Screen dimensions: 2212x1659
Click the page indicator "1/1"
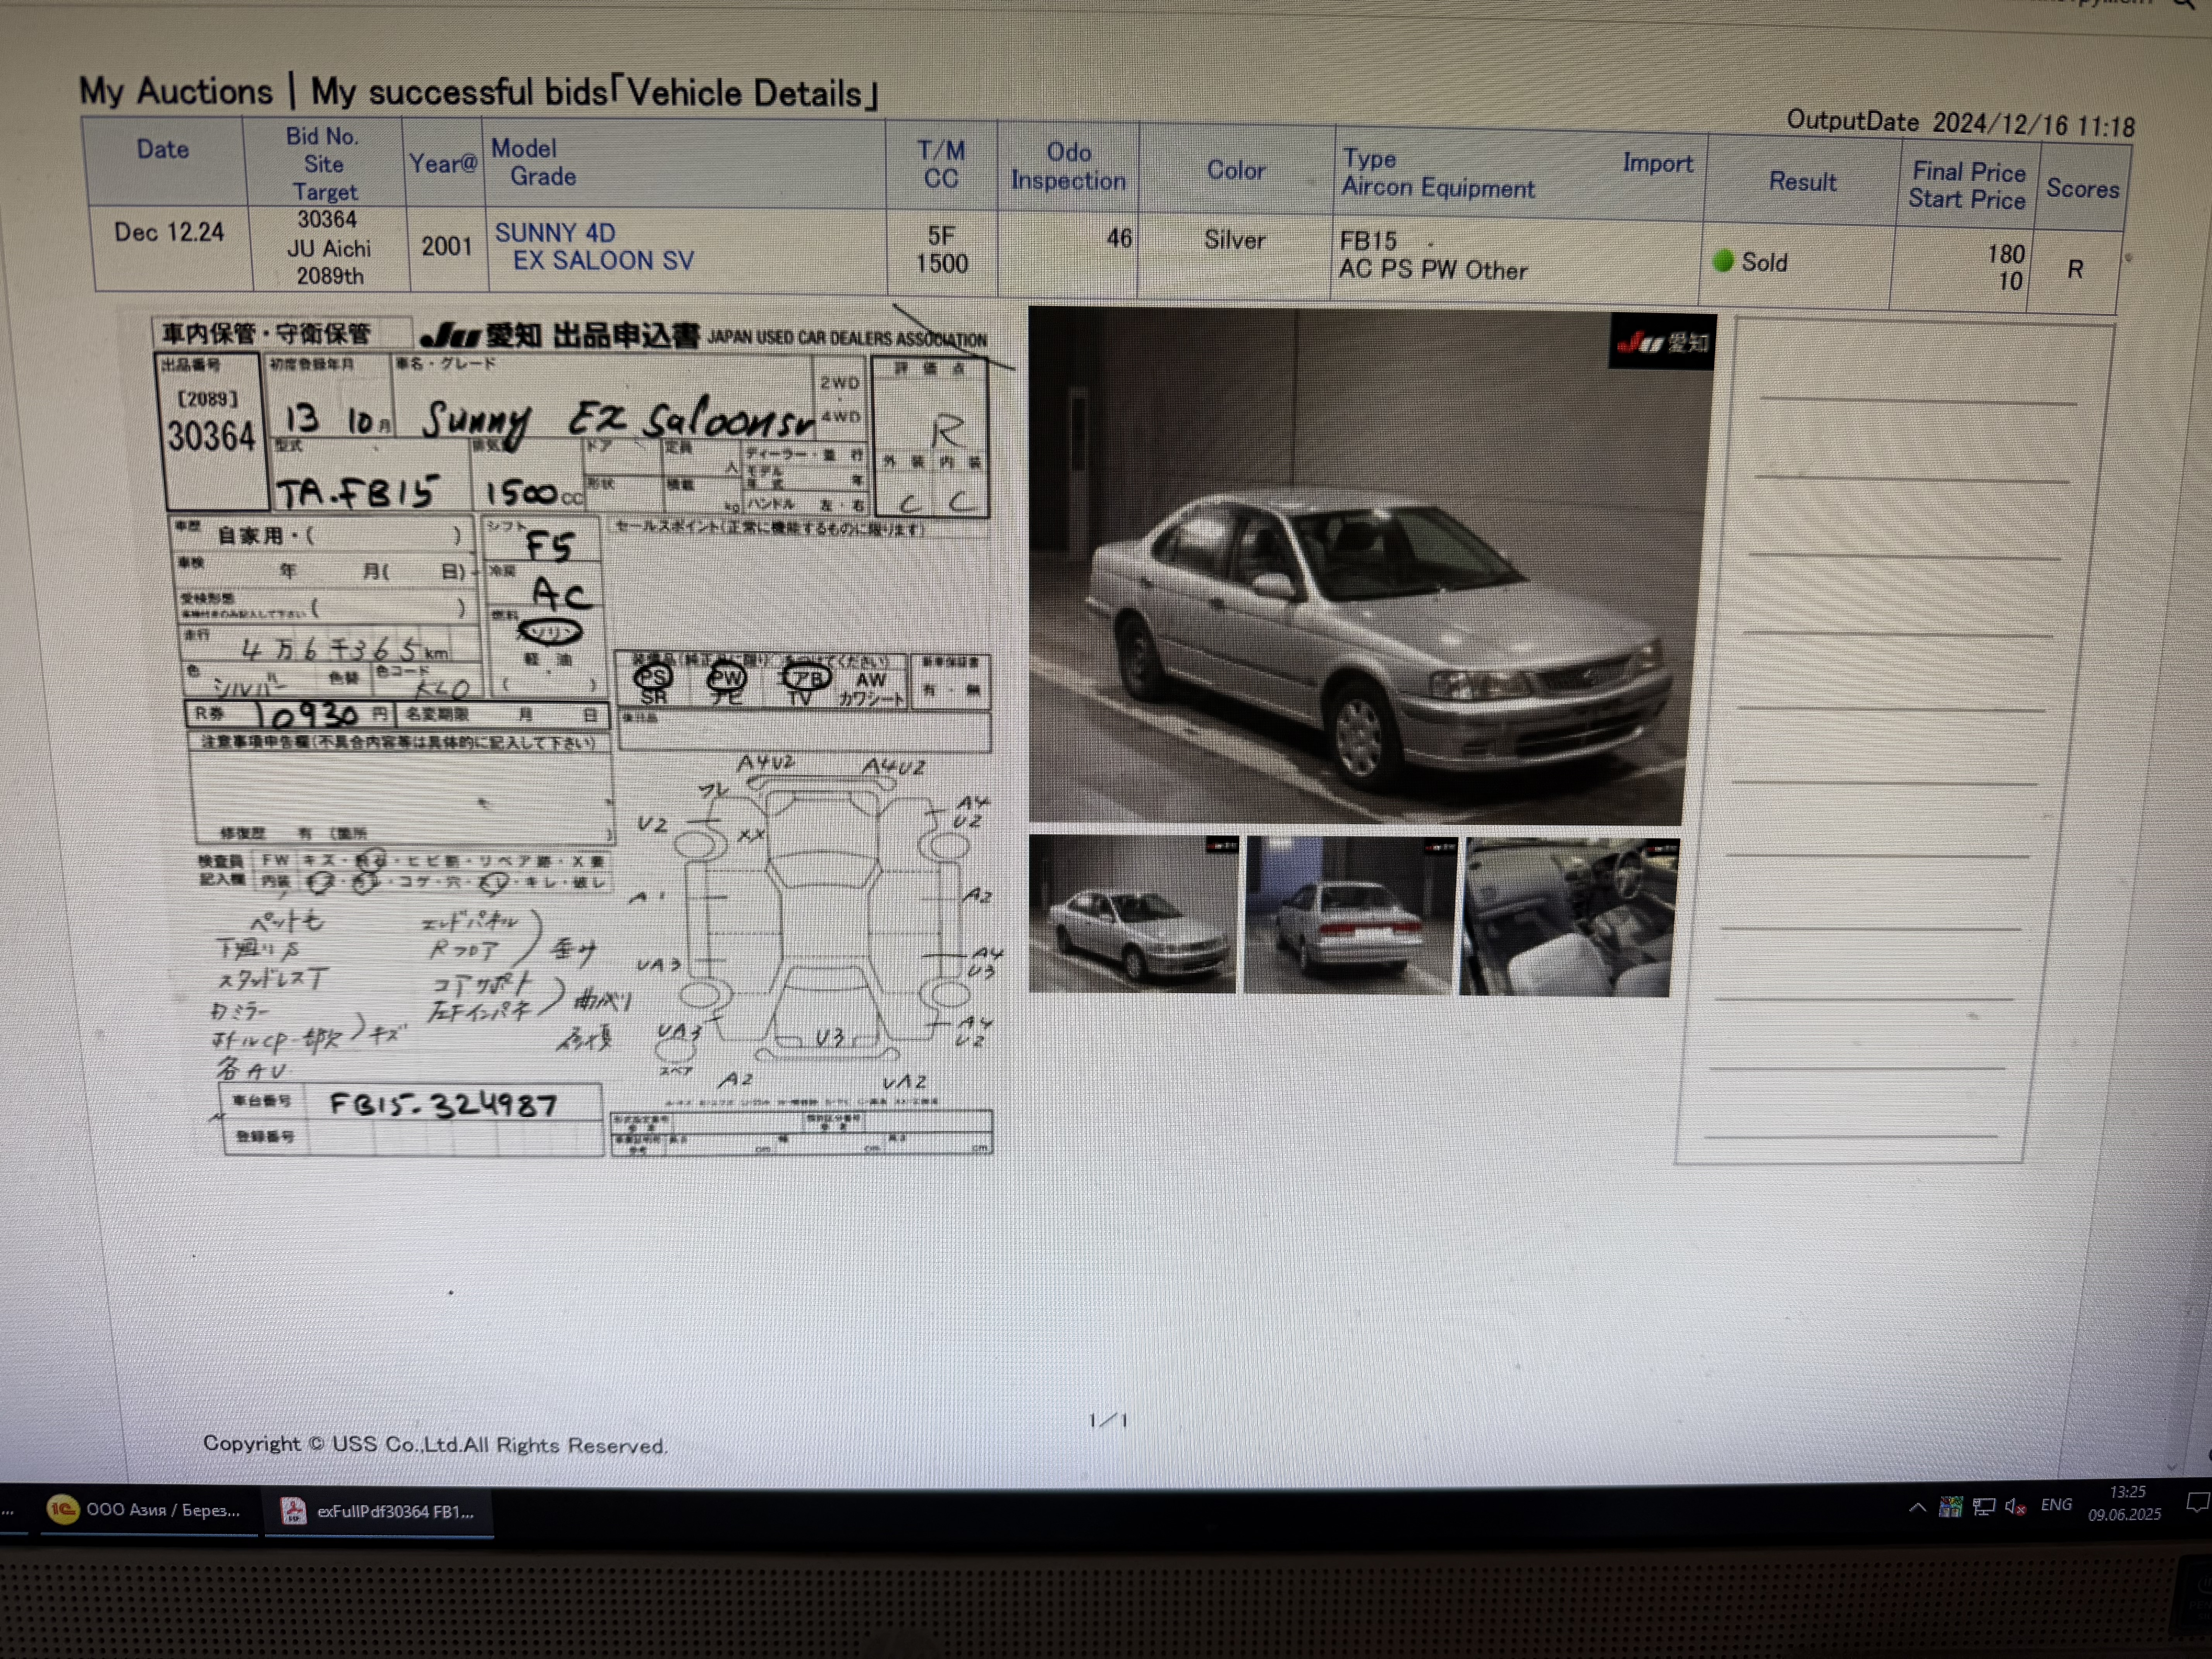click(1108, 1420)
